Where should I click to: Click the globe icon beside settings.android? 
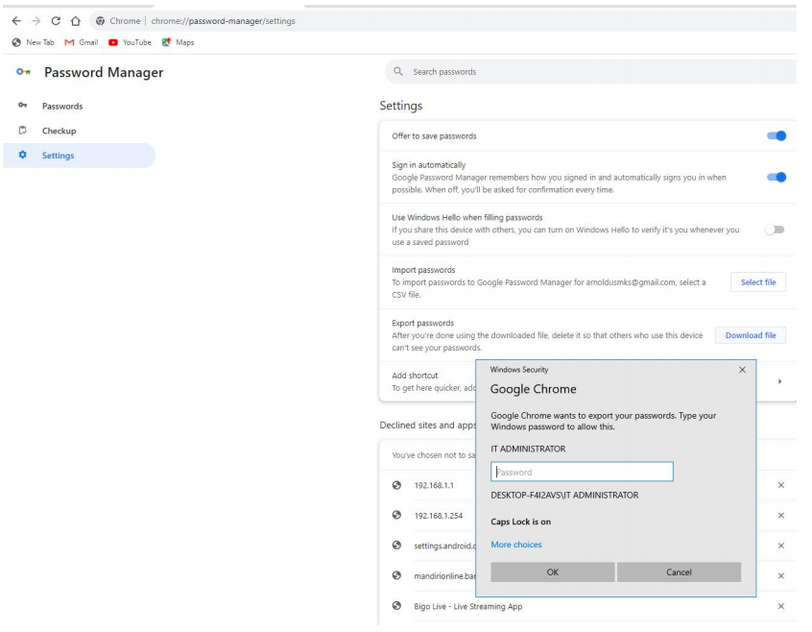(x=396, y=545)
